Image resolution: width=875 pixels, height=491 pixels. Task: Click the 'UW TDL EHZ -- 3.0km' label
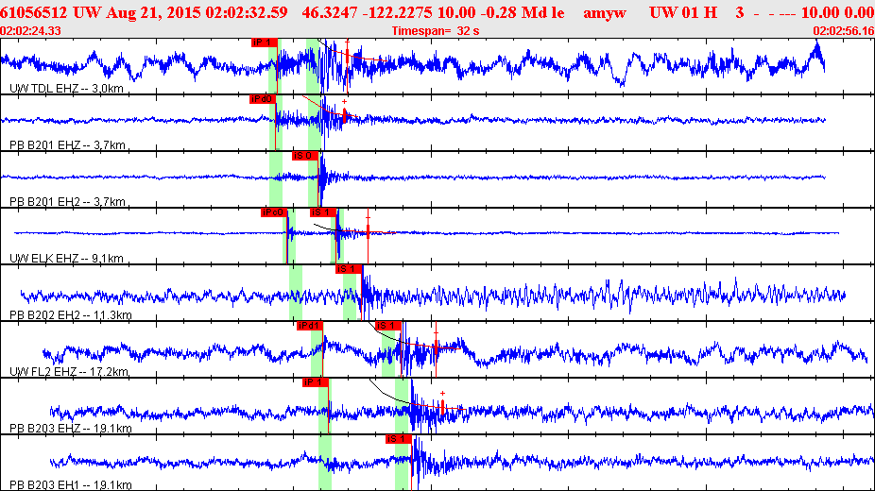coord(66,89)
